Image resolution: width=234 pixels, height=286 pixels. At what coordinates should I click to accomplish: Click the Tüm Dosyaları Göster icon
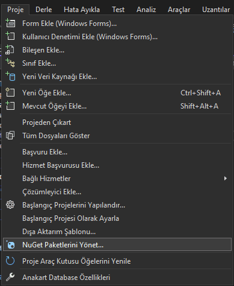point(10,135)
